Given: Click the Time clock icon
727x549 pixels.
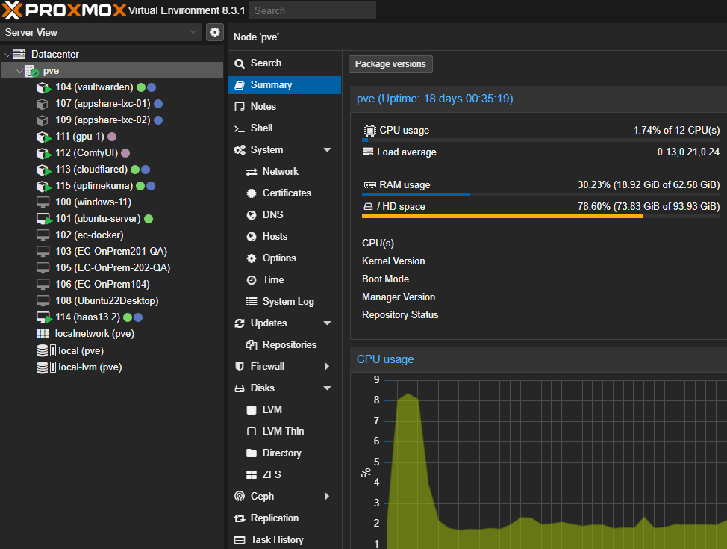Looking at the screenshot, I should [x=253, y=279].
